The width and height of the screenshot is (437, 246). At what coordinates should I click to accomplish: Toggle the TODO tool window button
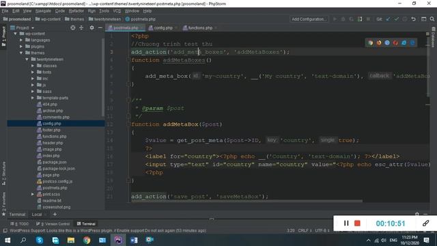tap(20, 223)
